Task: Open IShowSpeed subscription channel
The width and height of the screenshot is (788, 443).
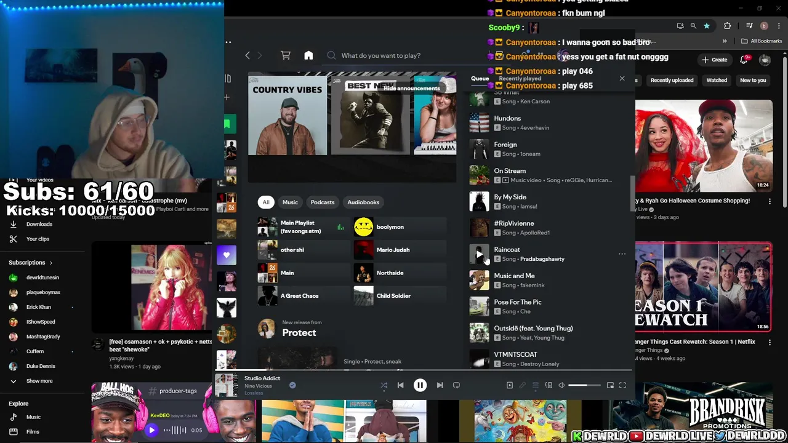Action: tap(41, 322)
